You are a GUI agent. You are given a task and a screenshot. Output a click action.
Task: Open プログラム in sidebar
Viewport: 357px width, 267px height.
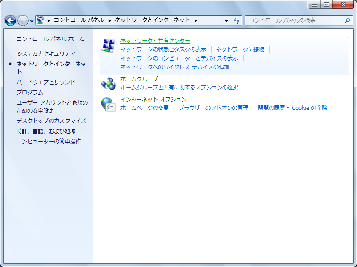point(30,93)
